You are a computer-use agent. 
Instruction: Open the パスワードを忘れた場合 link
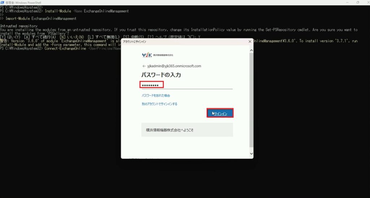click(x=156, y=95)
